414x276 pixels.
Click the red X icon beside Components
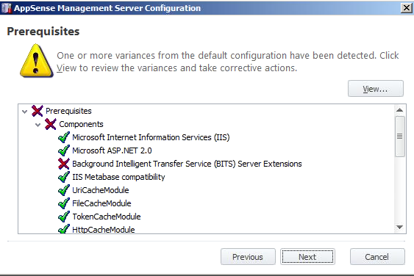point(51,124)
